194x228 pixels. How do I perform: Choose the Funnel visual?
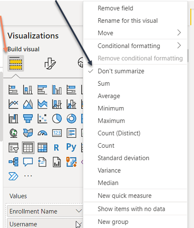28,119
